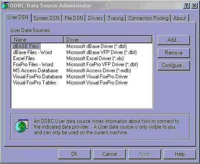This screenshot has width=200, height=164.
Task: Select the Visual FoxPro Tables entry
Action: point(35,83)
